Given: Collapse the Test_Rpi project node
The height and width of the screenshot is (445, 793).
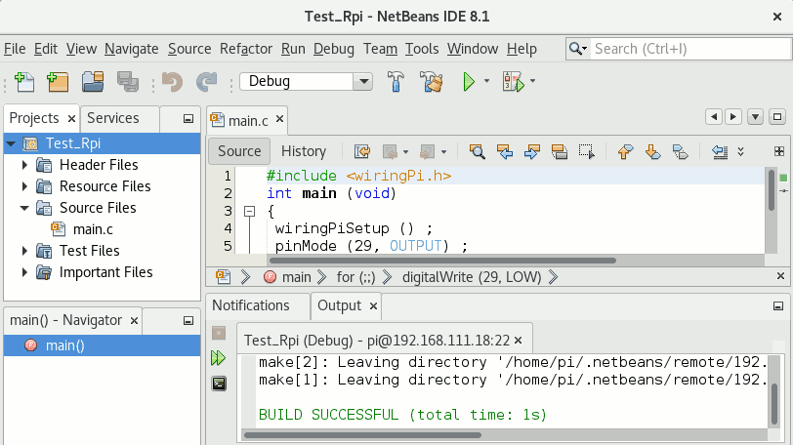Looking at the screenshot, I should [11, 143].
